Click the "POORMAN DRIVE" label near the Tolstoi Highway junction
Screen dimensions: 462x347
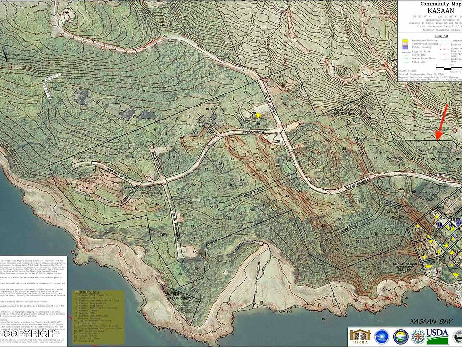(254, 131)
